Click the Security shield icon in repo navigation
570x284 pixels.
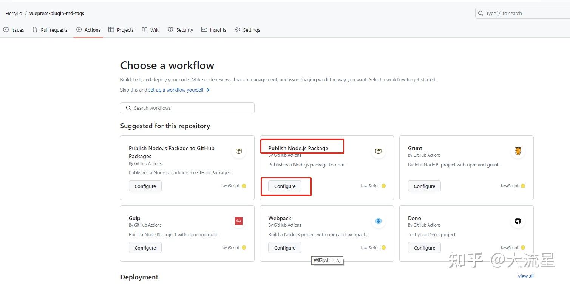click(x=170, y=29)
